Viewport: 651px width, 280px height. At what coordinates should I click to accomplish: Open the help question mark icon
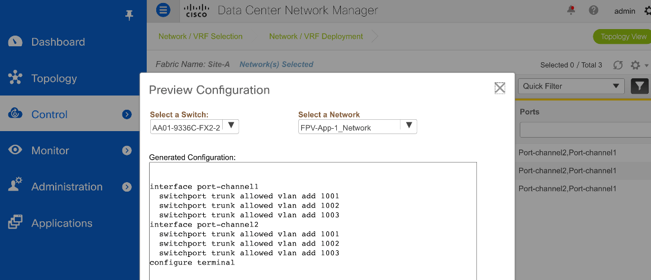click(593, 11)
